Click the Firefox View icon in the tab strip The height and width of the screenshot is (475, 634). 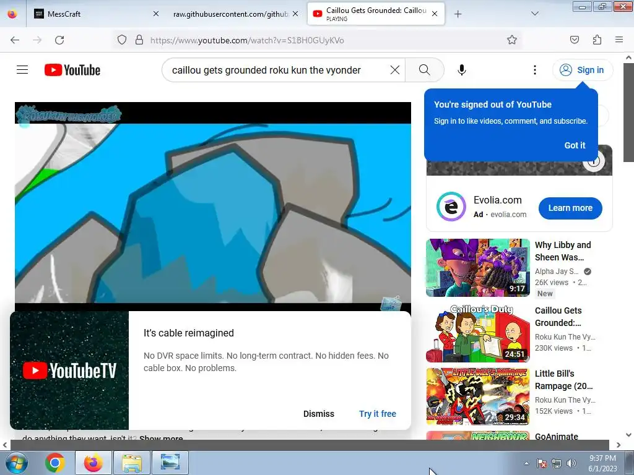[12, 14]
